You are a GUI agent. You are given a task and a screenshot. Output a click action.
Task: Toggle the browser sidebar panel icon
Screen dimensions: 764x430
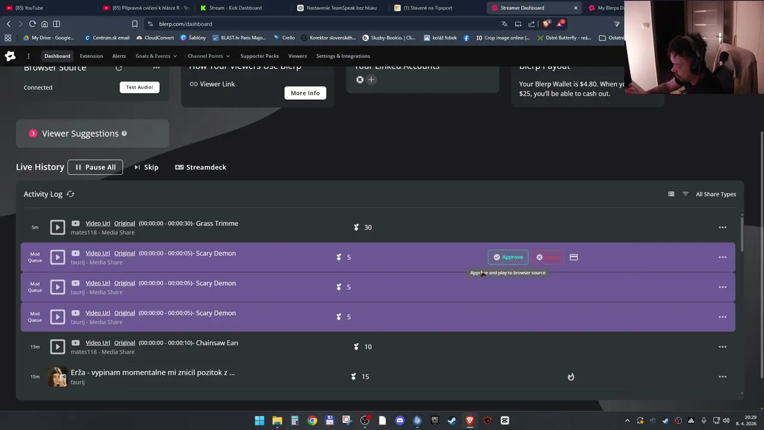(56, 24)
